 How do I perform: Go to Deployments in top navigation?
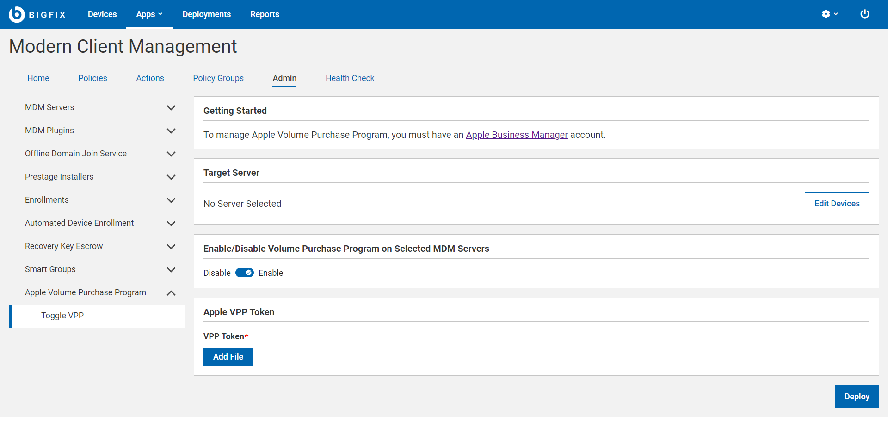(206, 14)
